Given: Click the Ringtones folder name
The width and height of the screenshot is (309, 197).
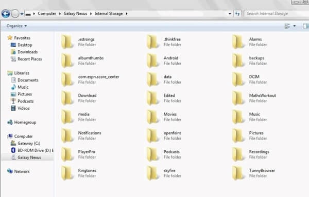Looking at the screenshot, I should coord(87,170).
